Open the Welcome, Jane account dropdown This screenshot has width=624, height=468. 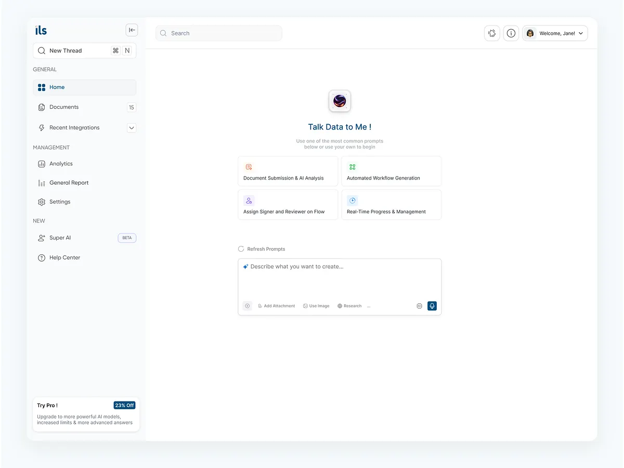click(x=555, y=33)
